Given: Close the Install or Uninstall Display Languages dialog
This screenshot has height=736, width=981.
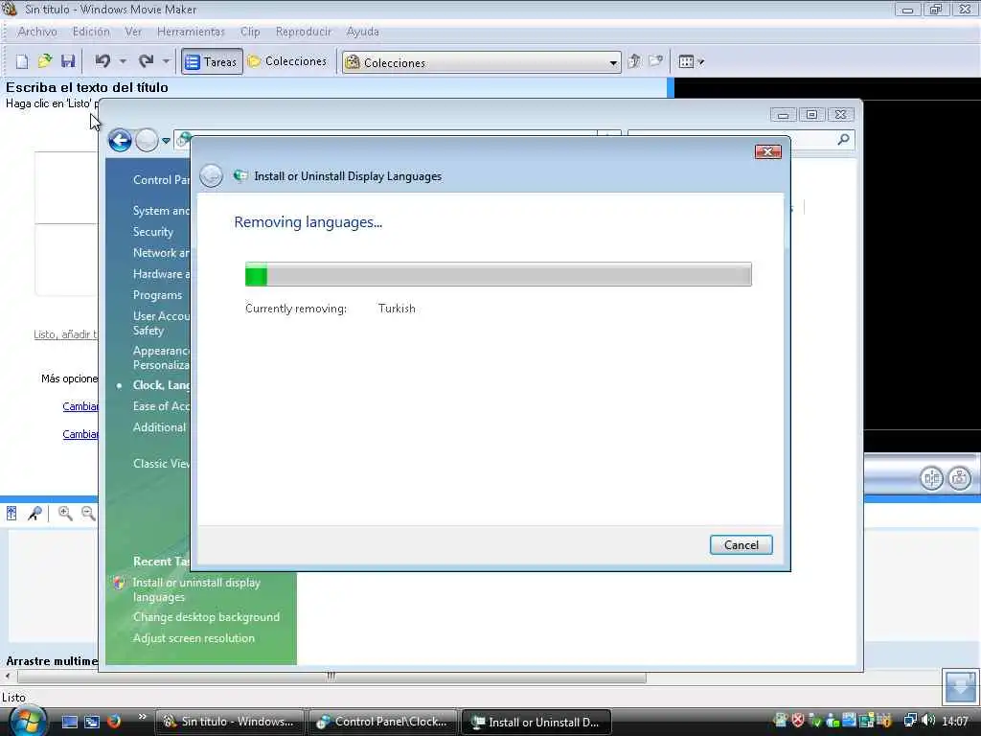Looking at the screenshot, I should (767, 151).
